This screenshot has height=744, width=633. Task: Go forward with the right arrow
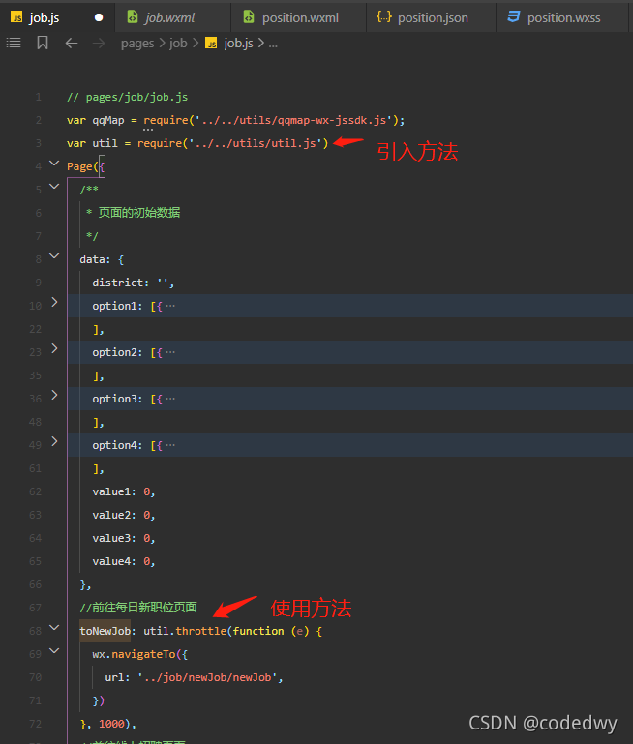point(99,44)
